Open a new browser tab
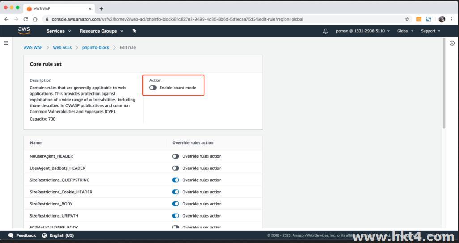The width and height of the screenshot is (459, 243). coord(101,9)
